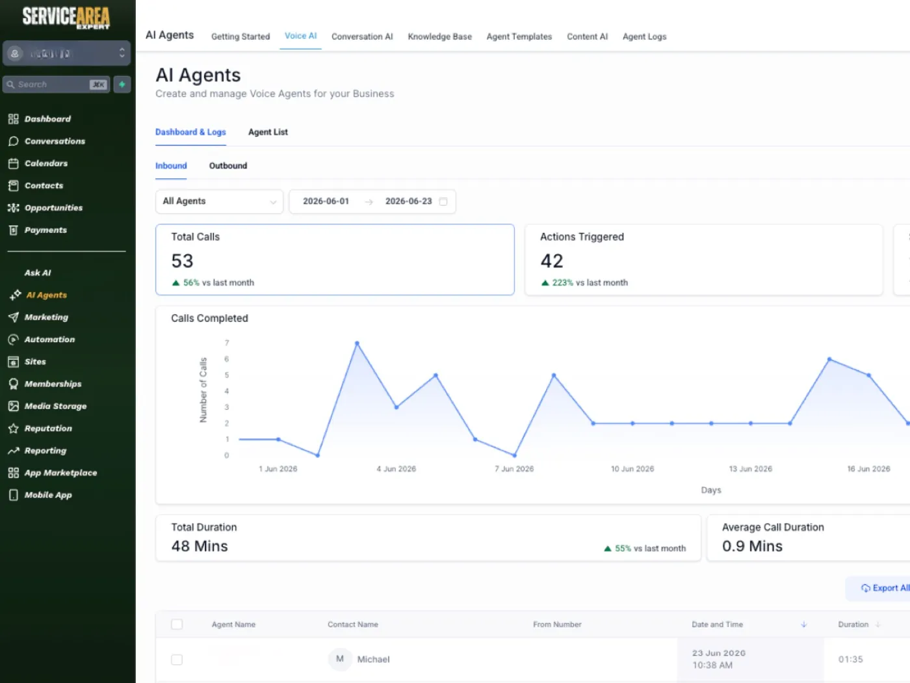
Task: Click the Total Calls card
Action: pos(335,260)
